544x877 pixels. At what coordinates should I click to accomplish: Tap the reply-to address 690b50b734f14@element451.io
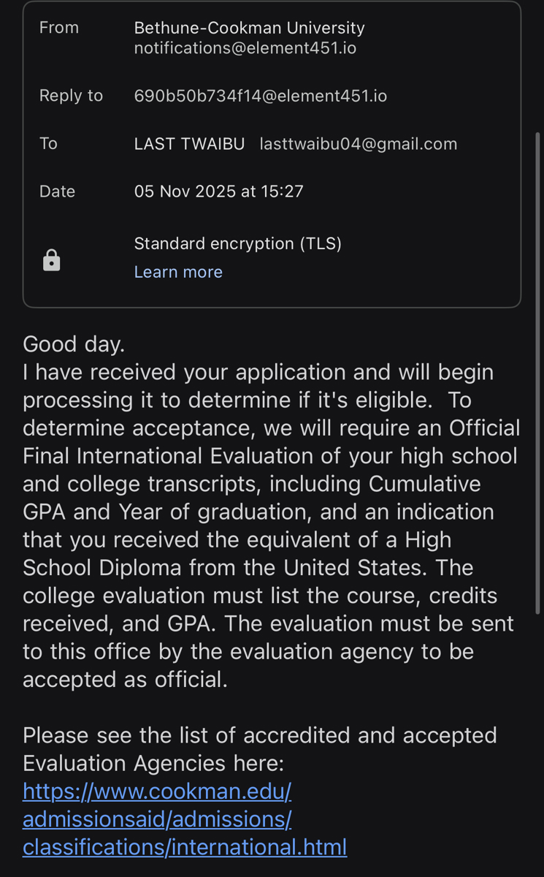click(x=261, y=96)
